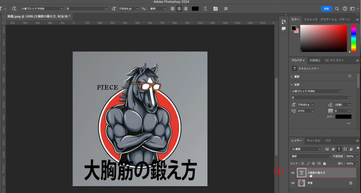This screenshot has width=361, height=193.
Task: Filter layers by type layers icon
Action: click(339, 149)
